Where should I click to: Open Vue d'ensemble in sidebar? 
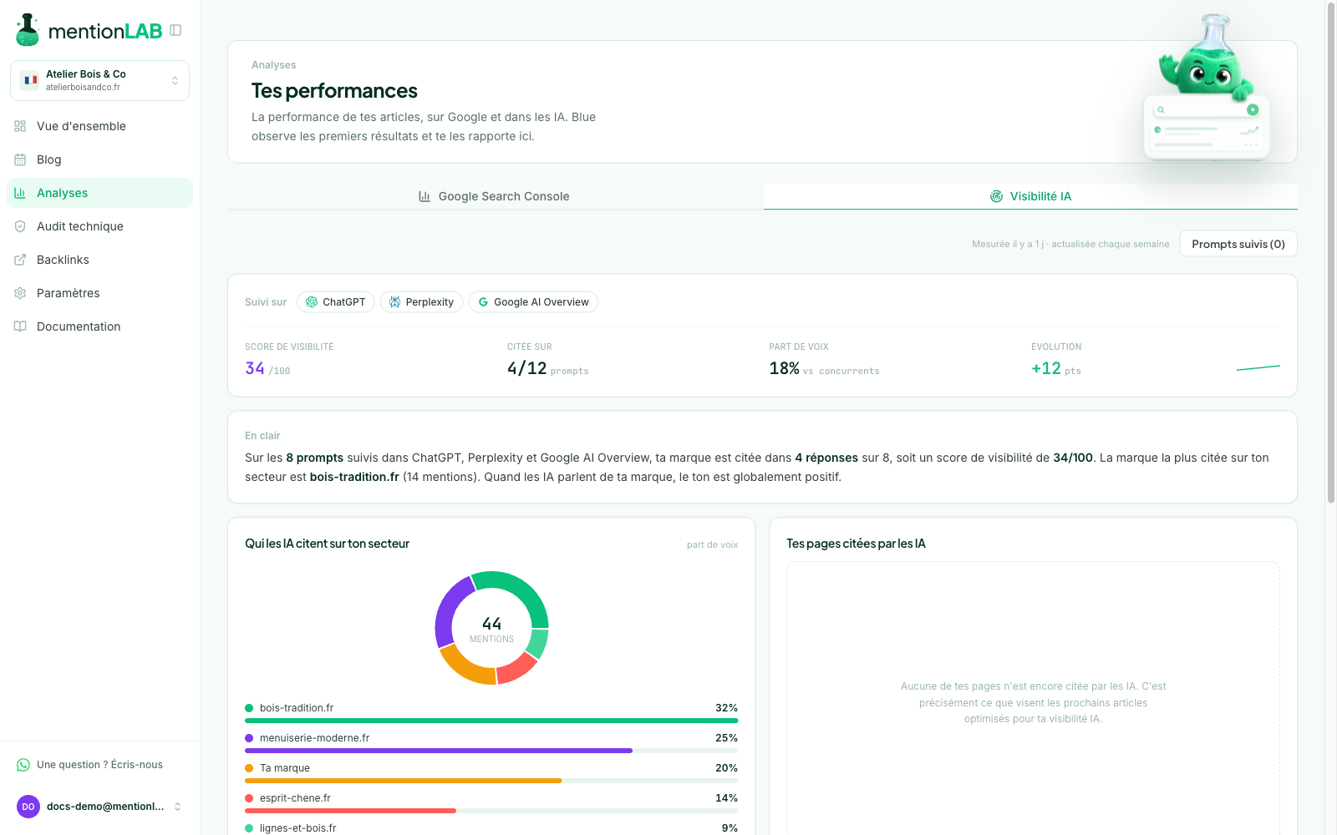point(99,126)
